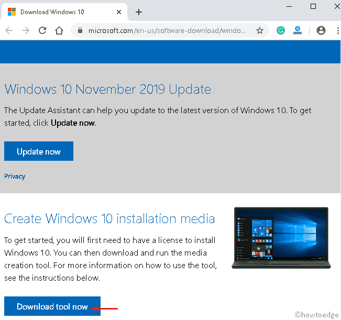Open the Chrome profile avatar

321,31
